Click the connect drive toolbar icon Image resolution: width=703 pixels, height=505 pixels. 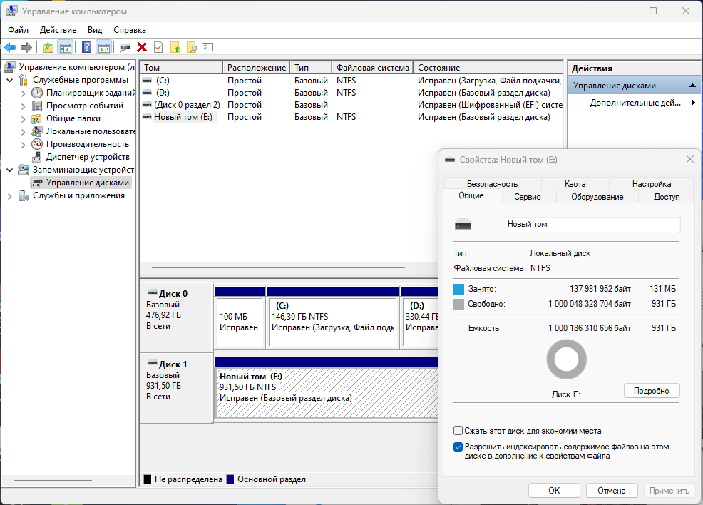point(125,47)
